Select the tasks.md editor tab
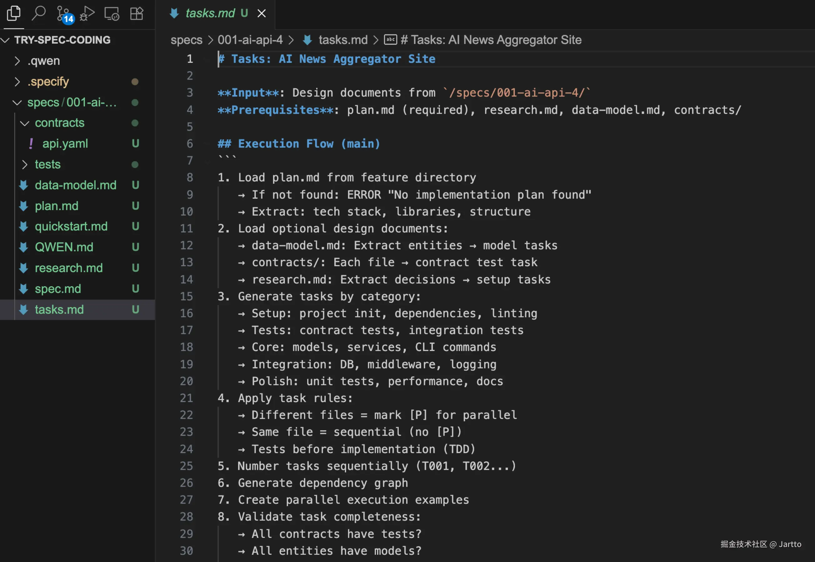The height and width of the screenshot is (562, 815). click(x=210, y=13)
